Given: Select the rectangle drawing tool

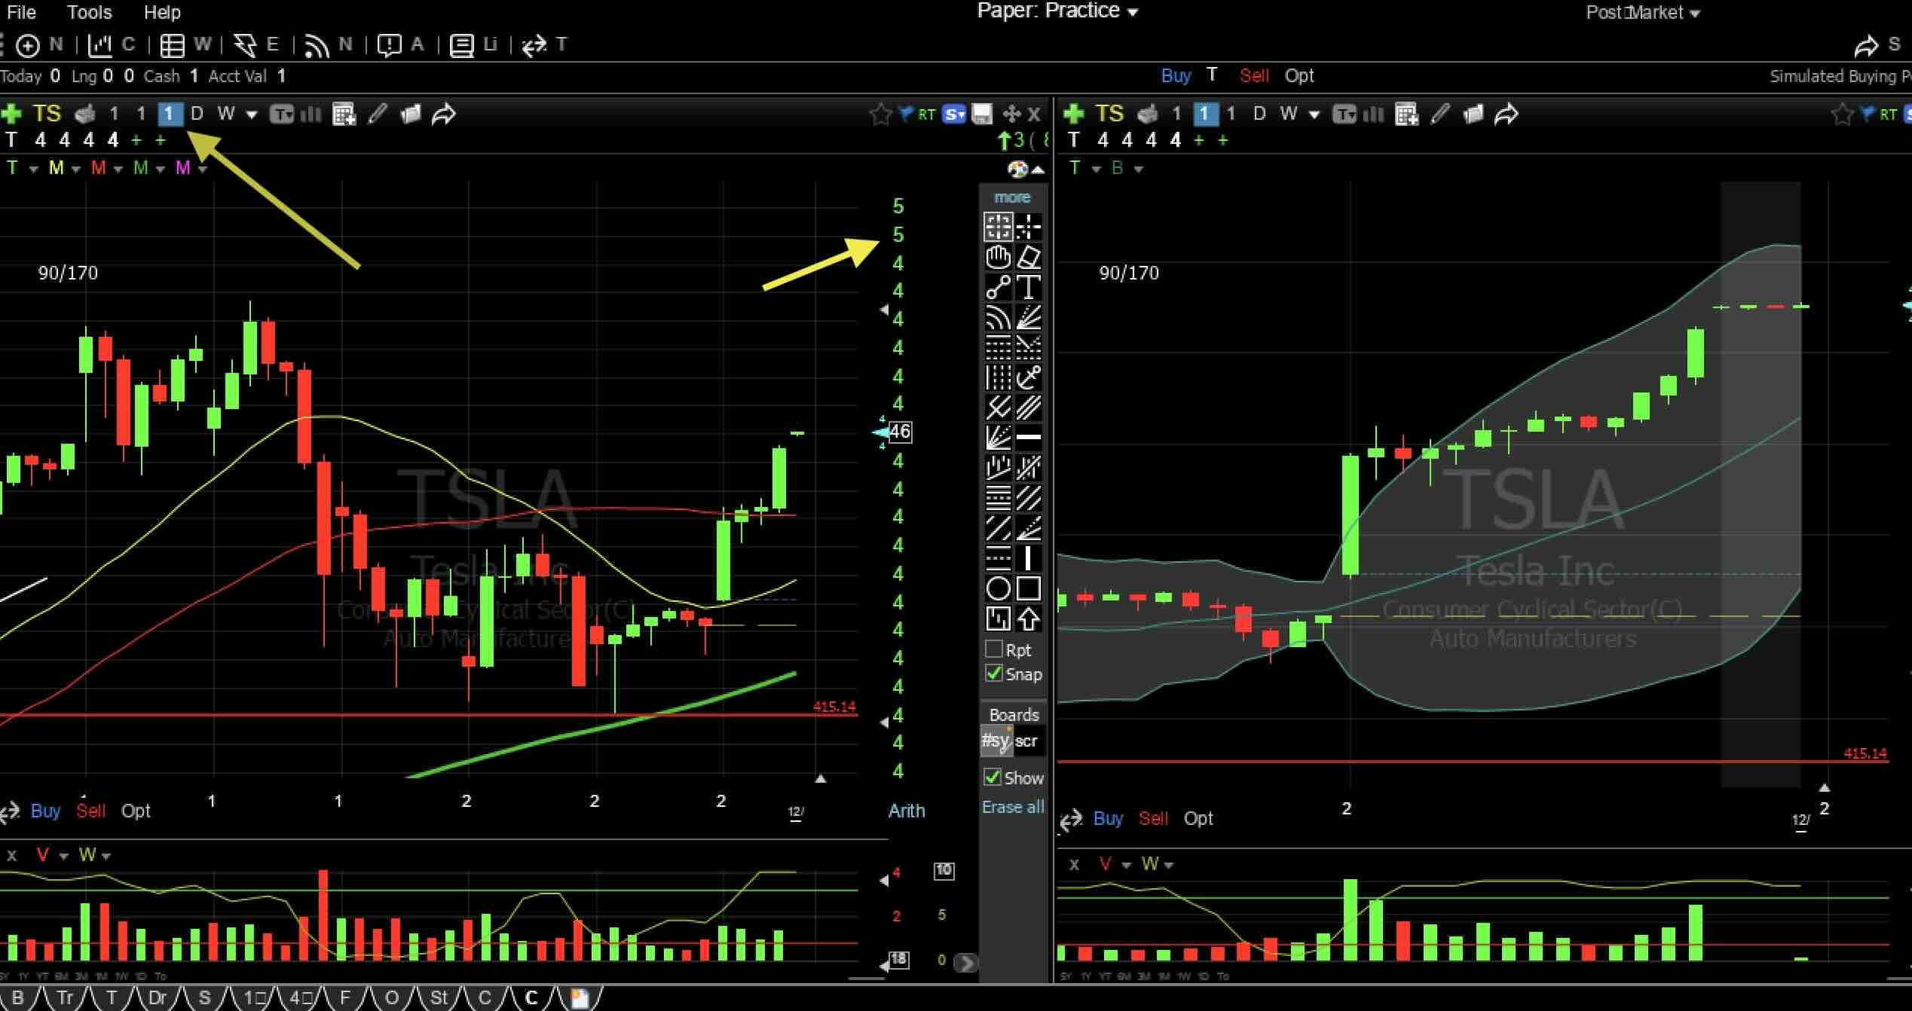Looking at the screenshot, I should [x=1029, y=588].
